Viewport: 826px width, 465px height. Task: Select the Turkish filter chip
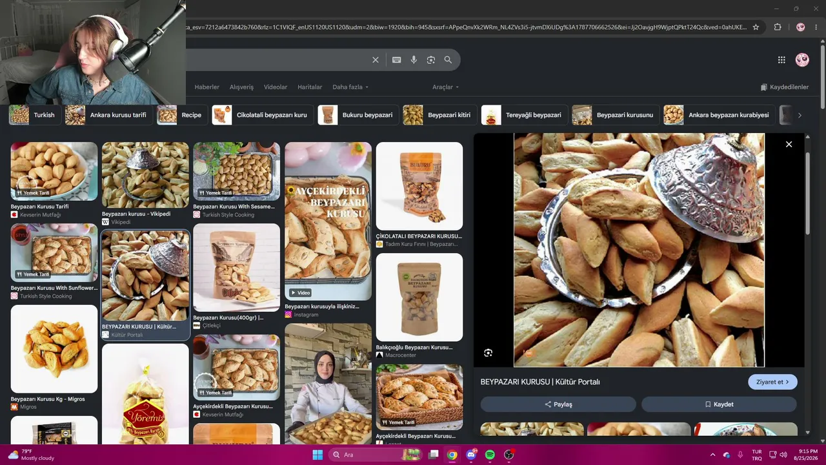pos(34,115)
